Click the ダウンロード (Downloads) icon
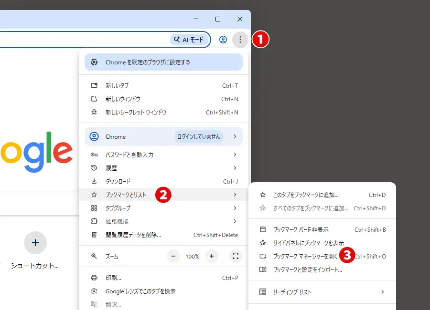Viewport: 430px width, 310px height. tap(94, 181)
